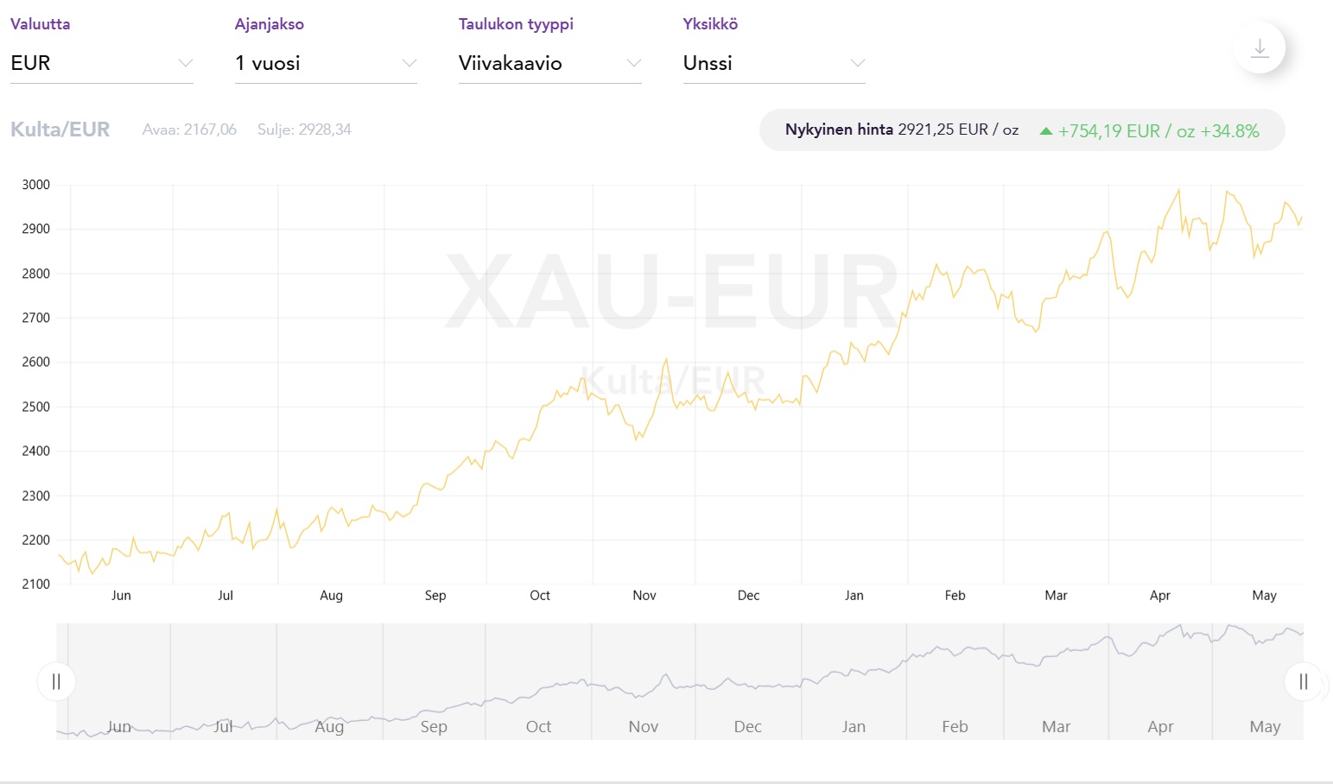Viewport: 1333px width, 784px height.
Task: Click the Nov label on the chart x-axis
Action: point(644,596)
